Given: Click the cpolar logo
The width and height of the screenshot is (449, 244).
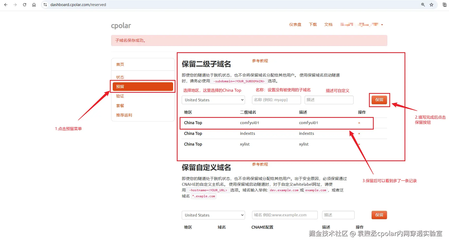Looking at the screenshot, I should (x=121, y=26).
